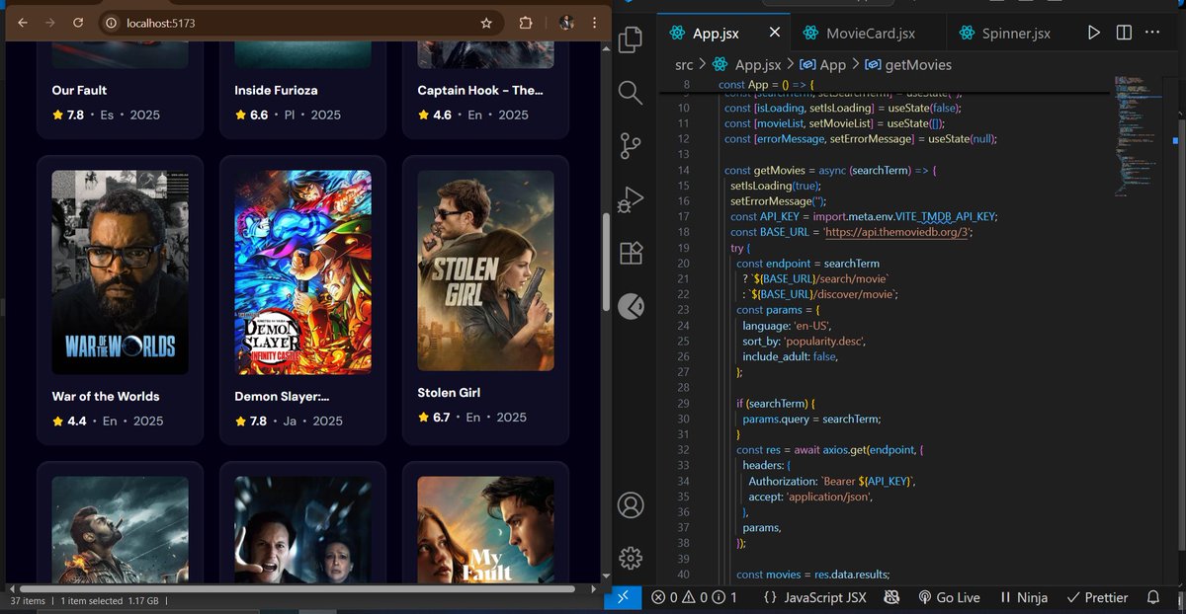Click the 37 items status text
The width and height of the screenshot is (1186, 614).
coord(28,600)
